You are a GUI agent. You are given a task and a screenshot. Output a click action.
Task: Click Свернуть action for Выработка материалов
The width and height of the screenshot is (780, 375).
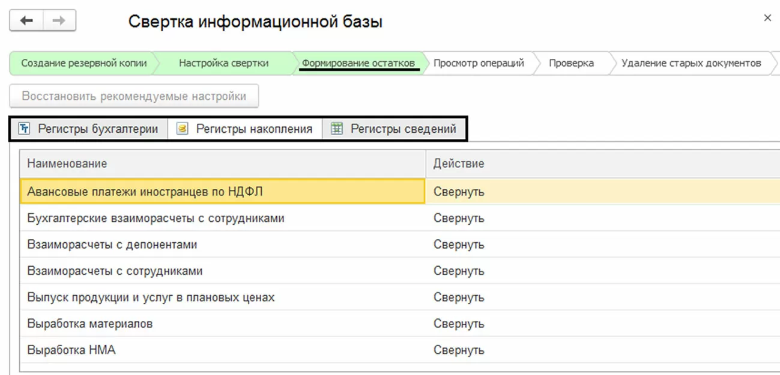[459, 325]
